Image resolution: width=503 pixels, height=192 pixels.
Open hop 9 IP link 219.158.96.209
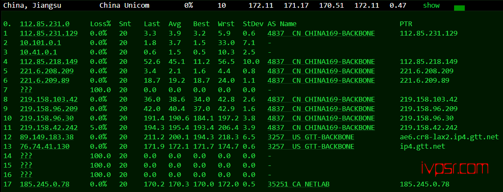49,109
